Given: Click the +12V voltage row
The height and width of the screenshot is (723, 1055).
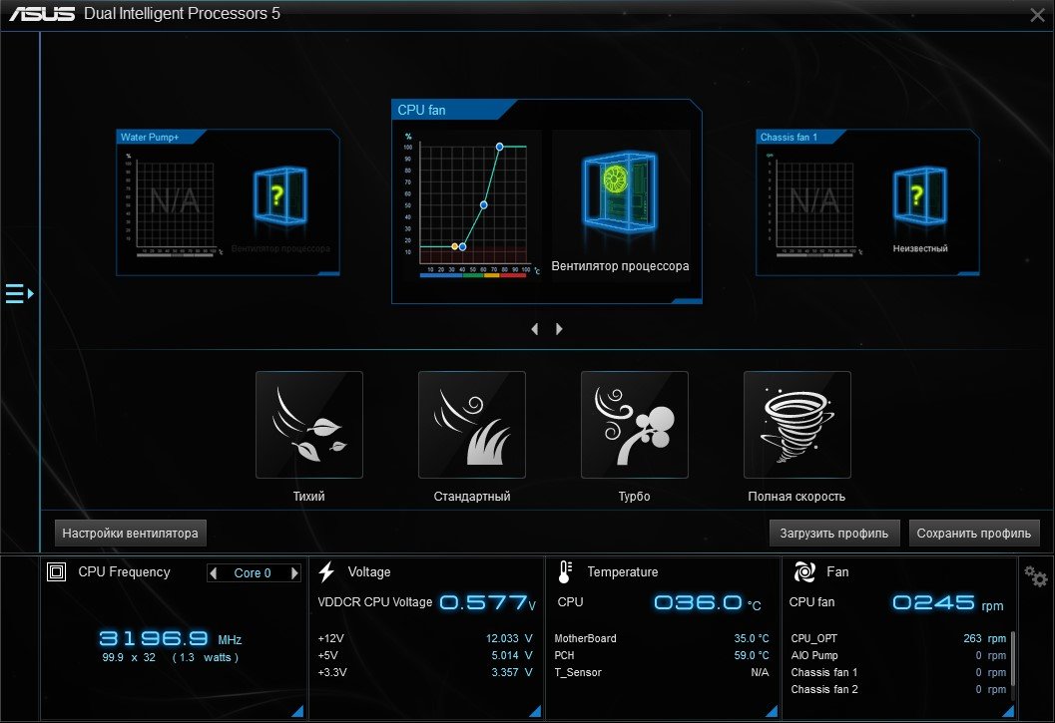Looking at the screenshot, I should click(x=425, y=638).
